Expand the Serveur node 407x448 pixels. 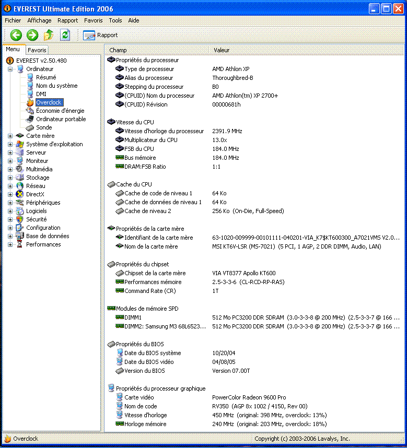click(x=10, y=152)
